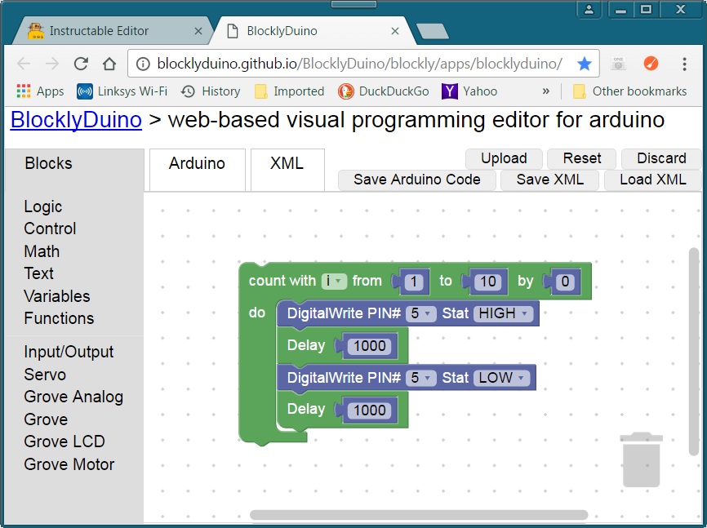This screenshot has width=707, height=528.
Task: Go to the browser home page
Action: [109, 64]
